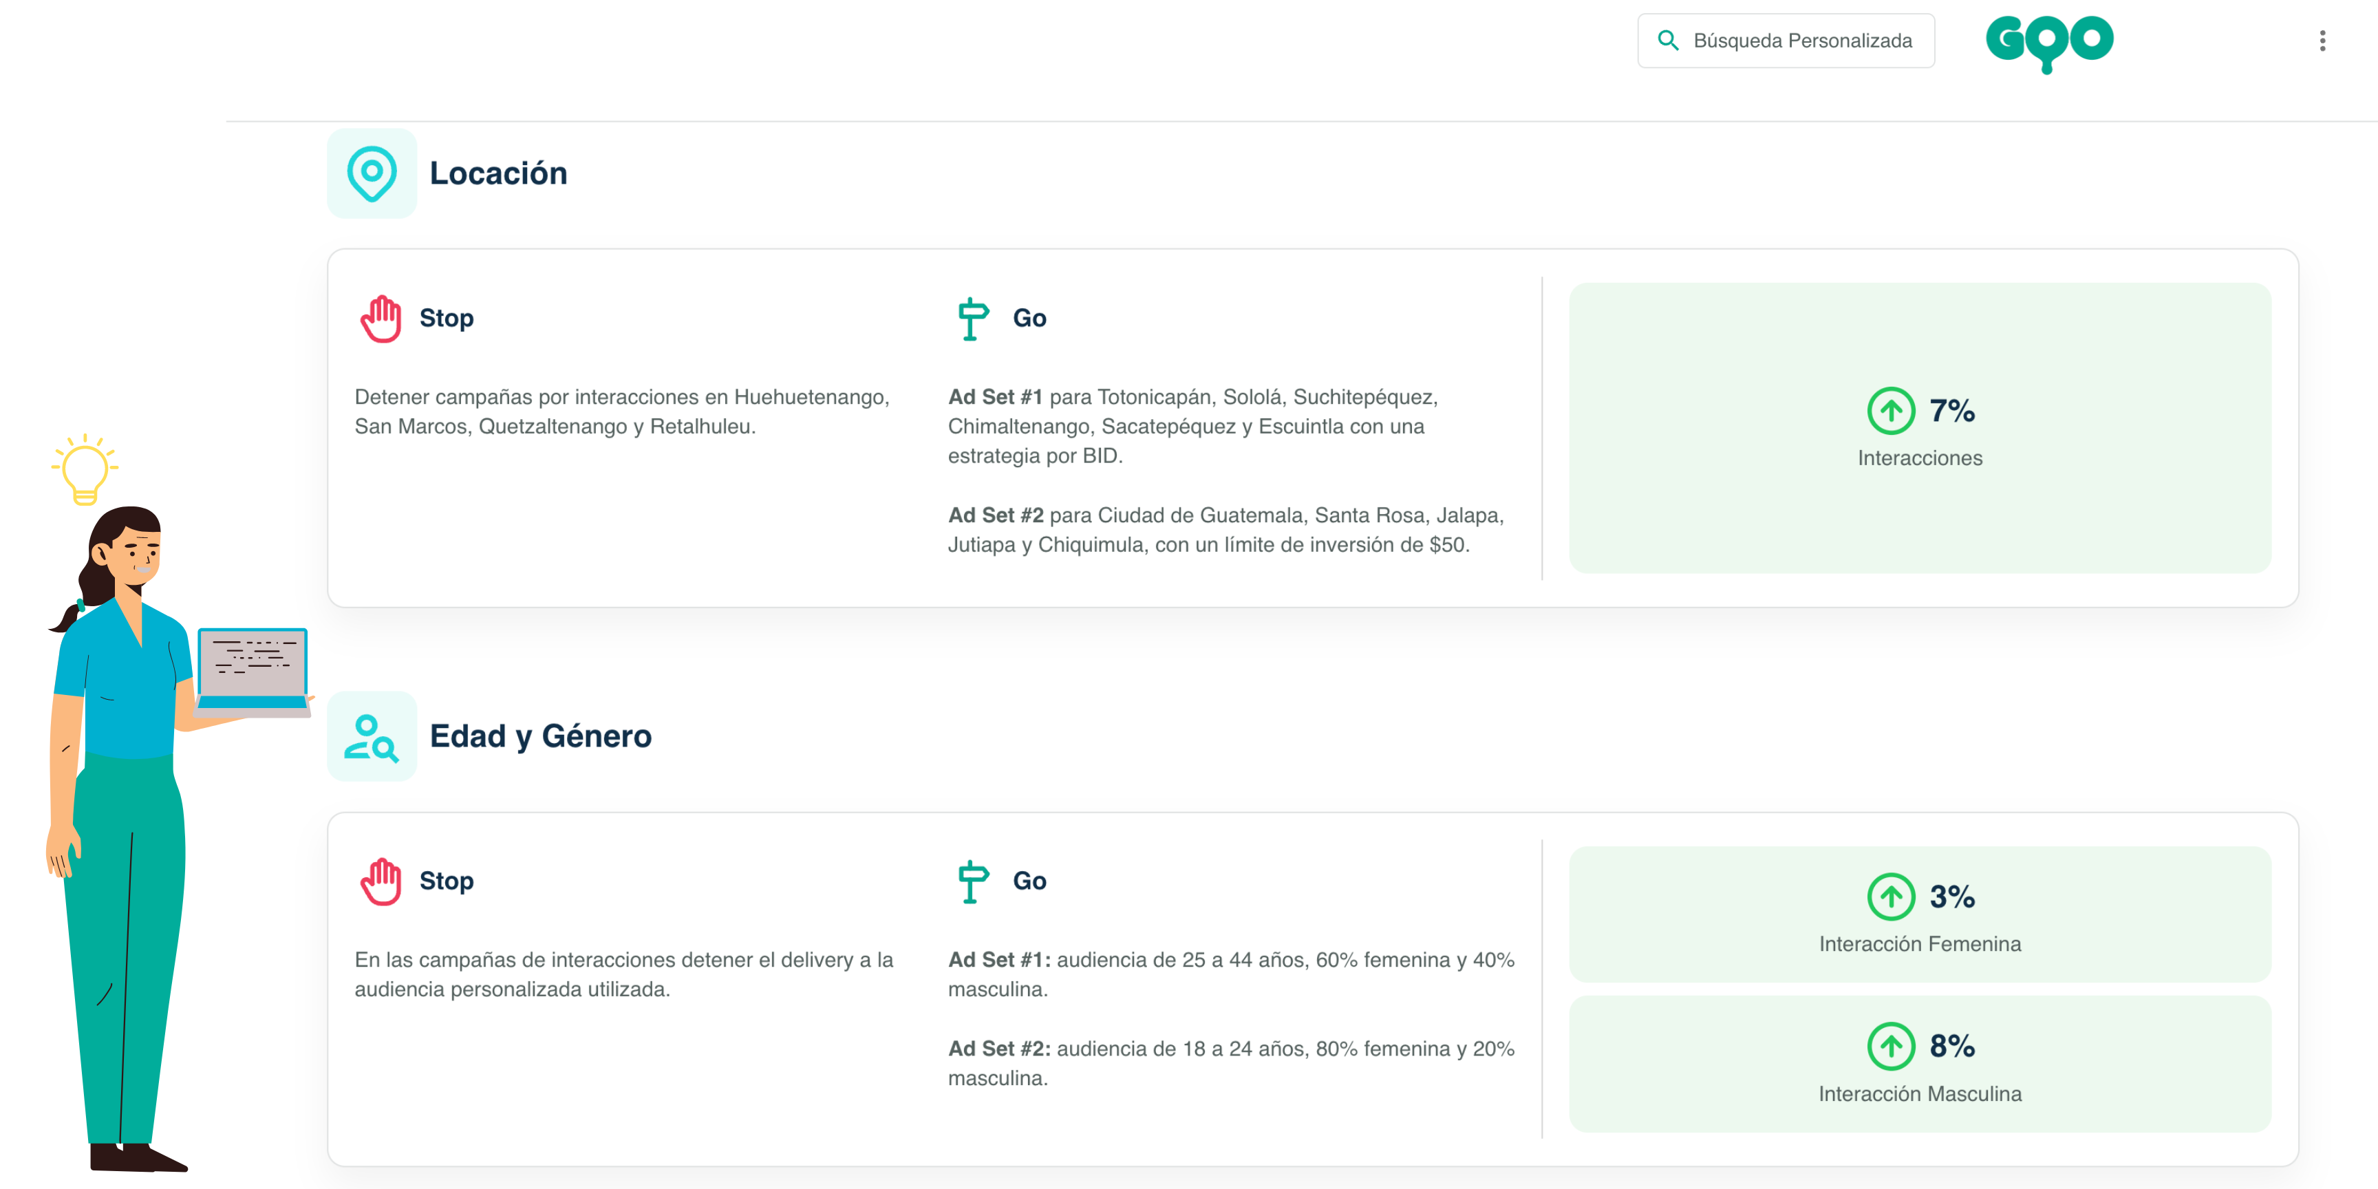Click the Stop hand icon in Locación

[381, 319]
